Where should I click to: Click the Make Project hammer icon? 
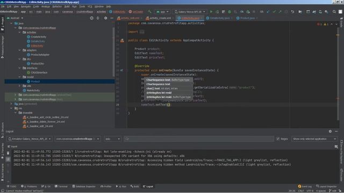[149, 12]
